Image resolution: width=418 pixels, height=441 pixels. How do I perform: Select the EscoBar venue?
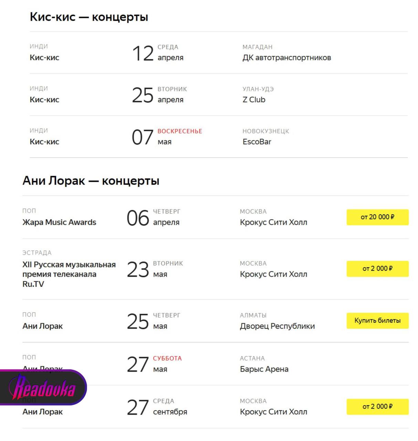(x=257, y=142)
